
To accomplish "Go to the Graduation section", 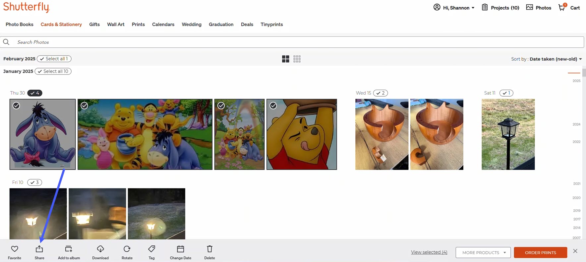I will click(221, 24).
